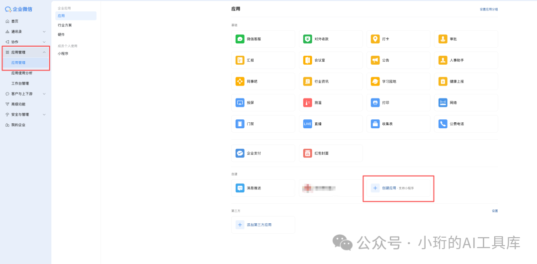537x264 pixels.
Task: Open the 直播 LIVE icon
Action: tap(308, 124)
